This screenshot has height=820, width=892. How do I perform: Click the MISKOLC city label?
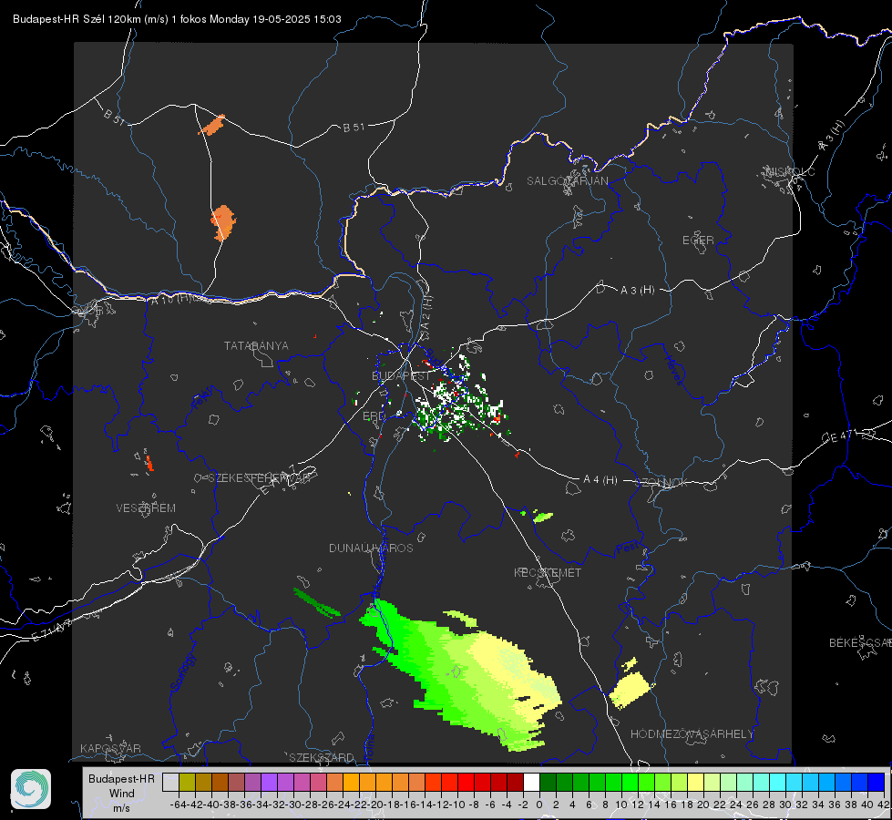point(790,171)
